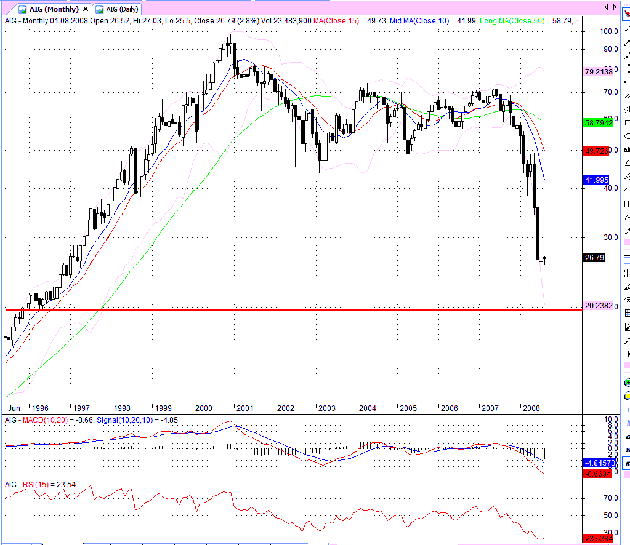Screen dimensions: 630x545
Task: Activate the time cycles tool
Action: 627,204
